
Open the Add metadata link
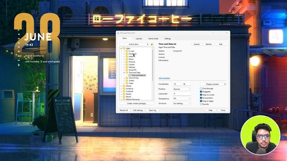click(x=164, y=78)
